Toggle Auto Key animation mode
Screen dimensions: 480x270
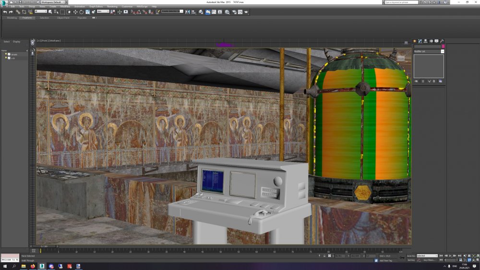(410, 256)
